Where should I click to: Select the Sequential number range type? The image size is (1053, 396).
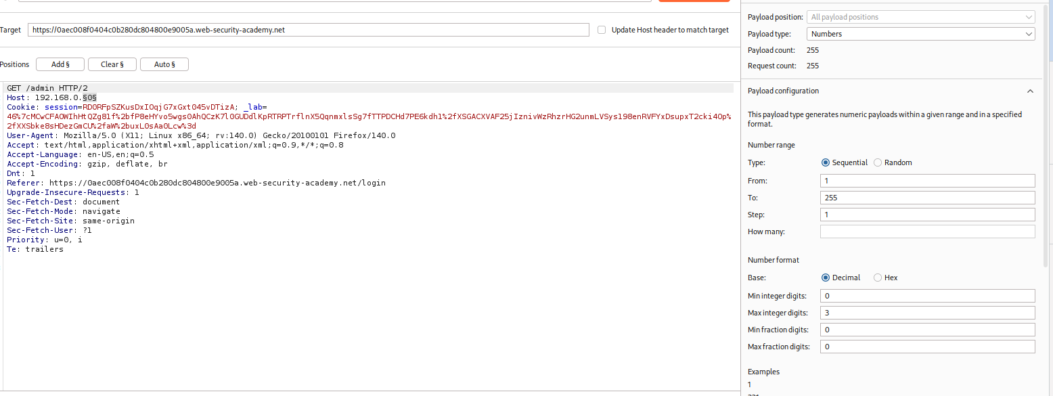(825, 162)
